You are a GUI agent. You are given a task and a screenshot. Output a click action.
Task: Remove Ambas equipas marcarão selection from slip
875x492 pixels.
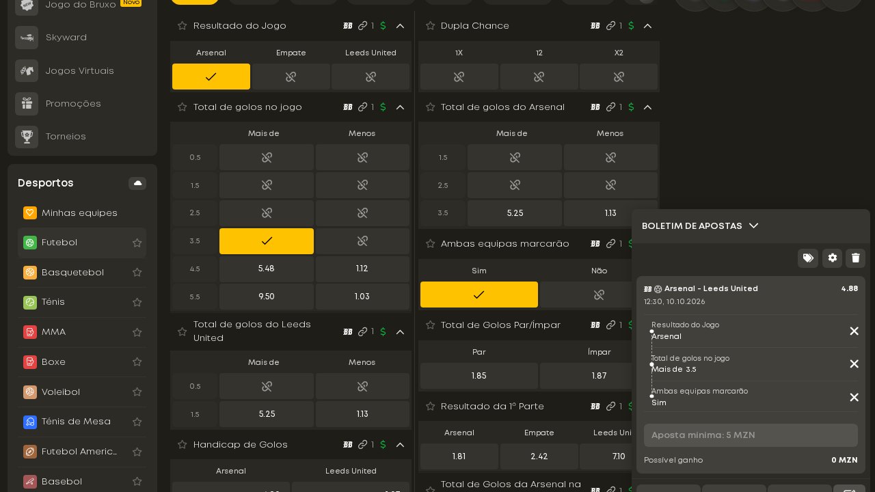[854, 397]
